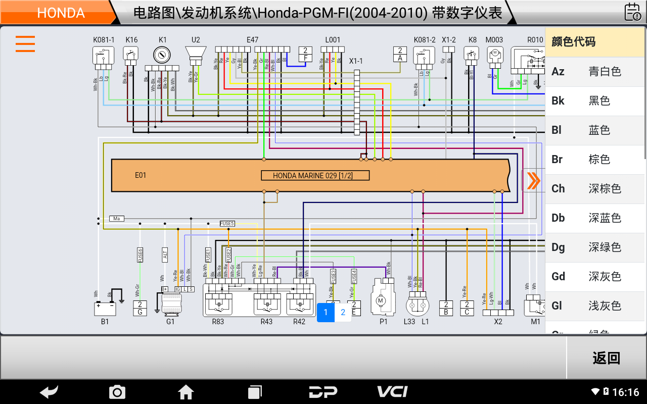Viewport: 647px width, 404px height.
Task: Select the Bl 蓝色 color row
Action: pos(595,130)
